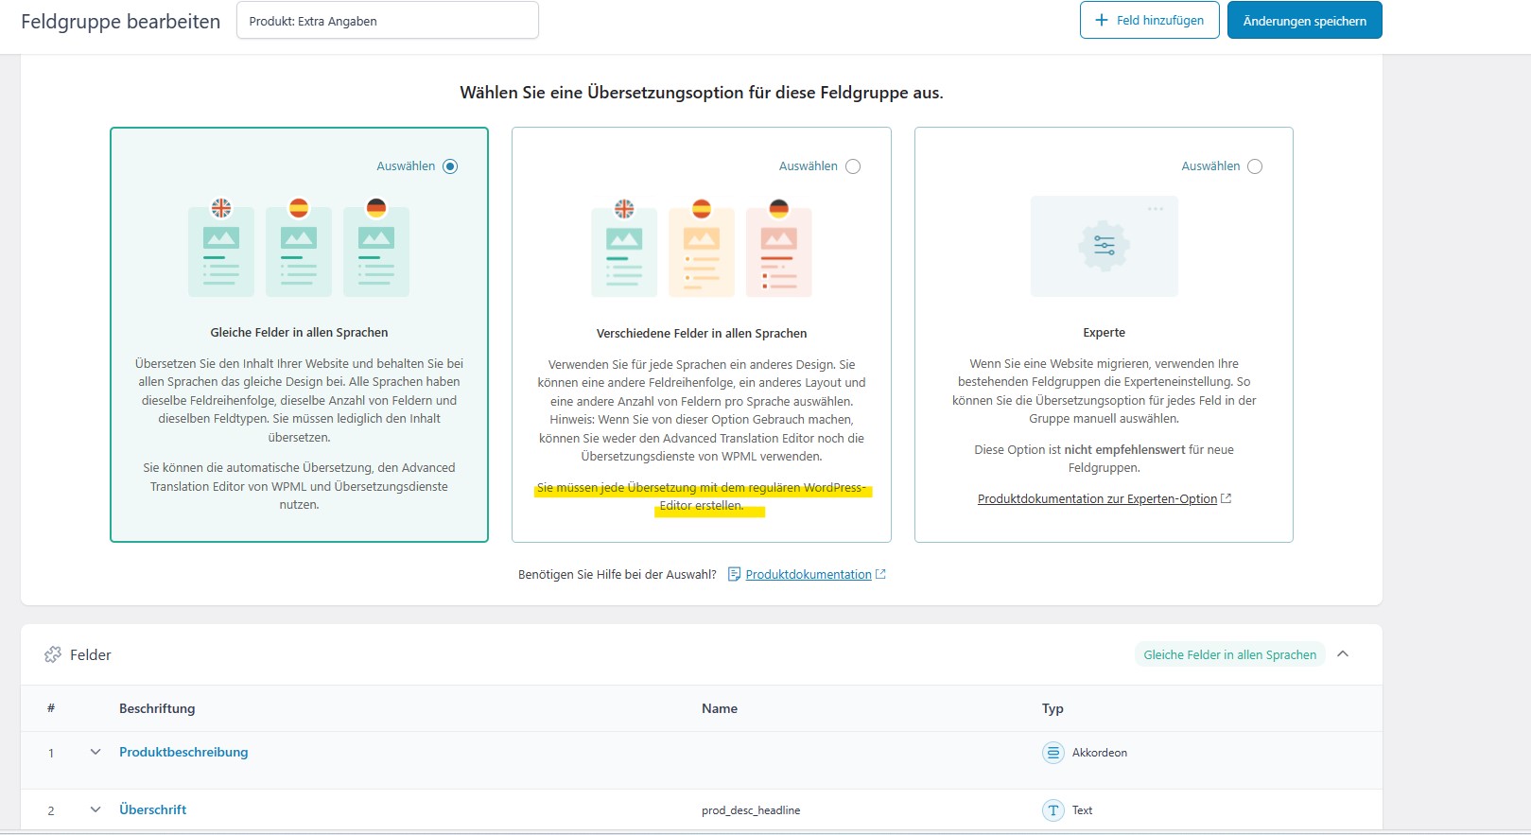Screen dimensions: 1531x835
Task: Click the 'Beschriftung' column header
Action: click(157, 708)
